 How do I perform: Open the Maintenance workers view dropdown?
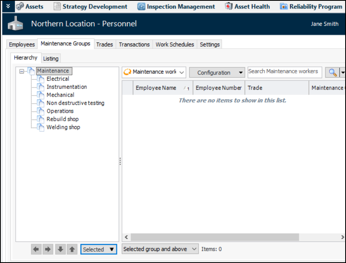(182, 72)
